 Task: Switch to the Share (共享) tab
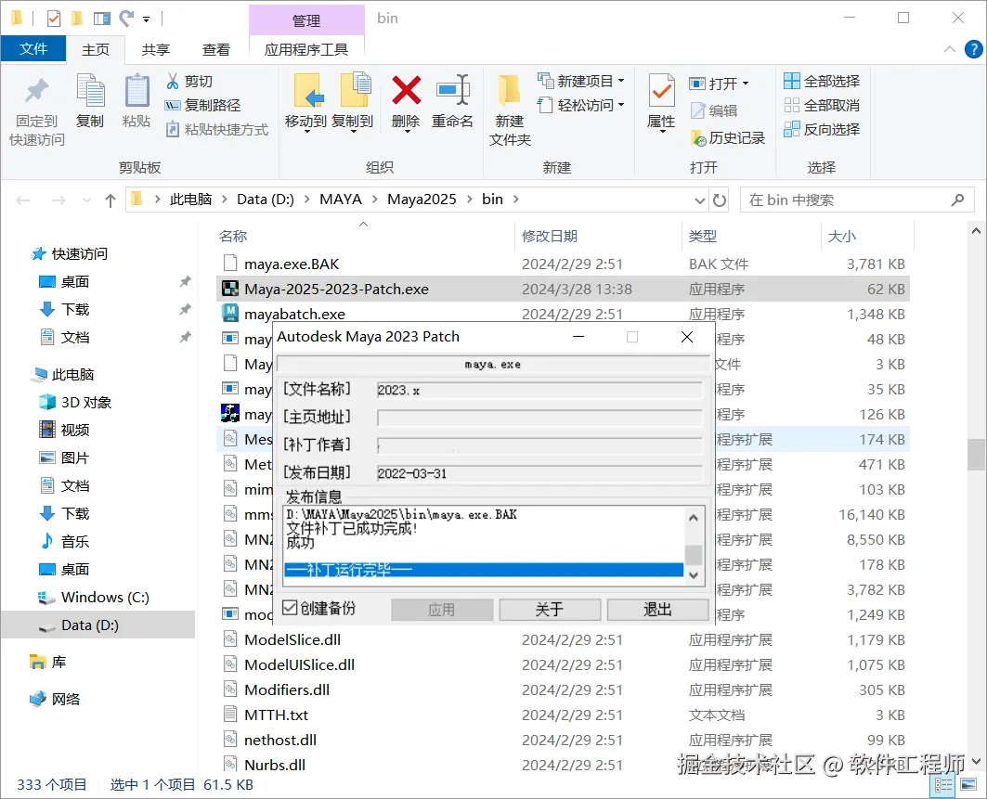pyautogui.click(x=155, y=50)
